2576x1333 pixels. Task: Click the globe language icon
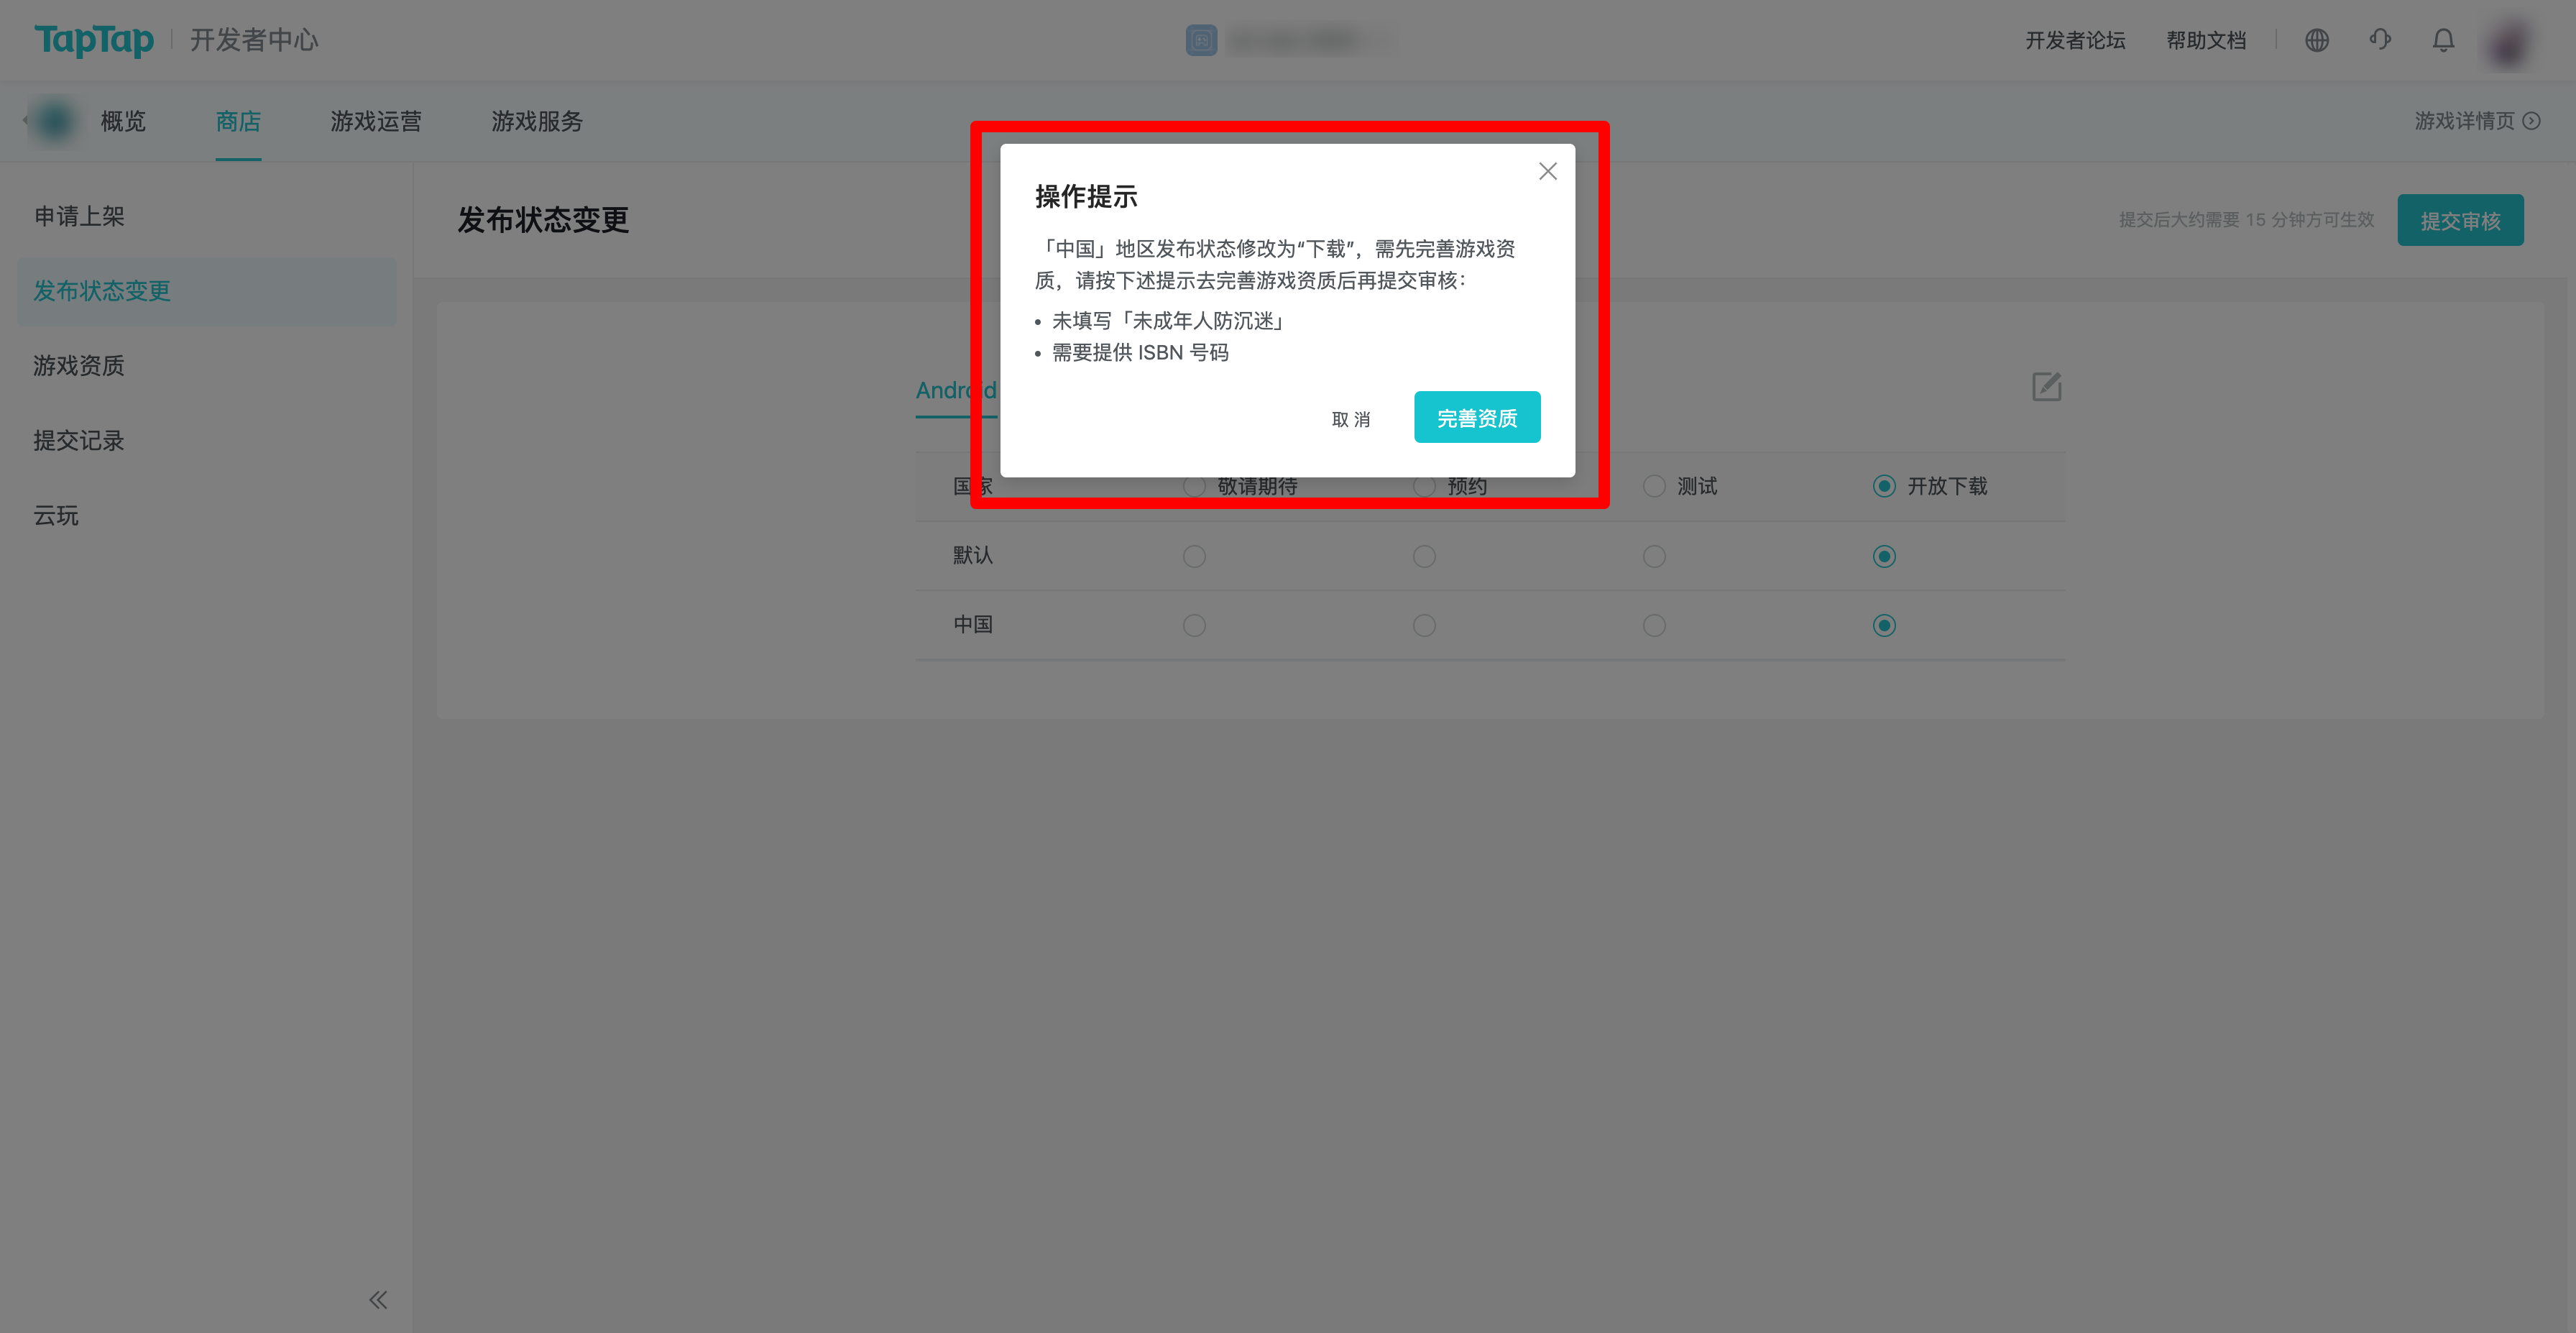coord(2316,40)
